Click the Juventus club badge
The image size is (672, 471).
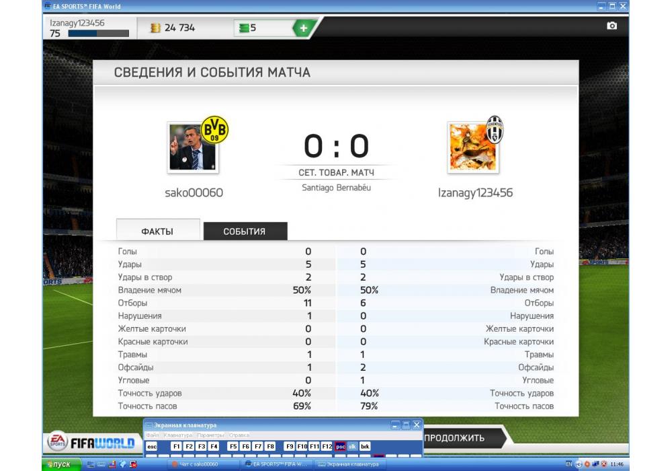[x=495, y=129]
